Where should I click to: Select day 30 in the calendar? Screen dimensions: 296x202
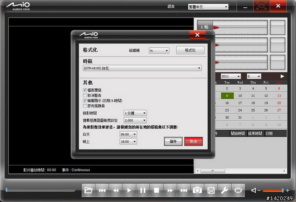(227, 118)
